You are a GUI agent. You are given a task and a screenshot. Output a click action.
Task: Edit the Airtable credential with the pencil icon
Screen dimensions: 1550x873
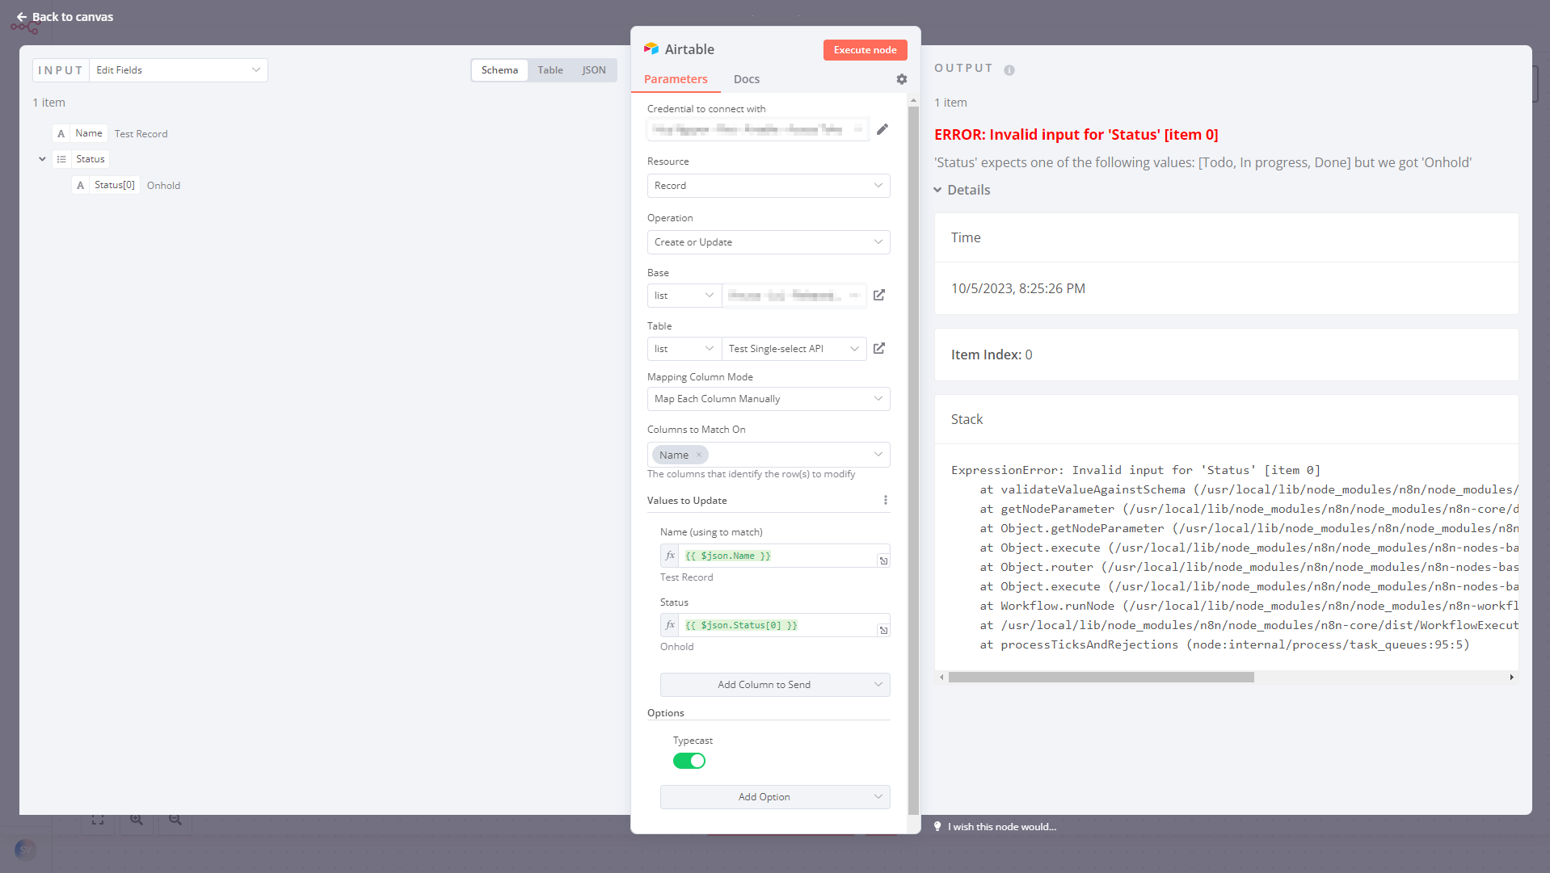[882, 129]
